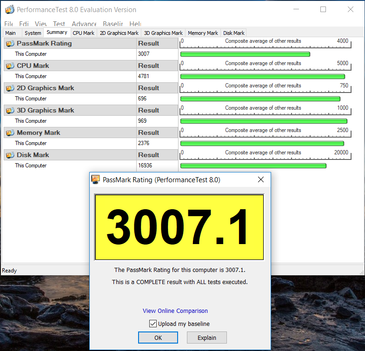Click the PassMark Rating green result bar
365x351 pixels.
point(245,54)
